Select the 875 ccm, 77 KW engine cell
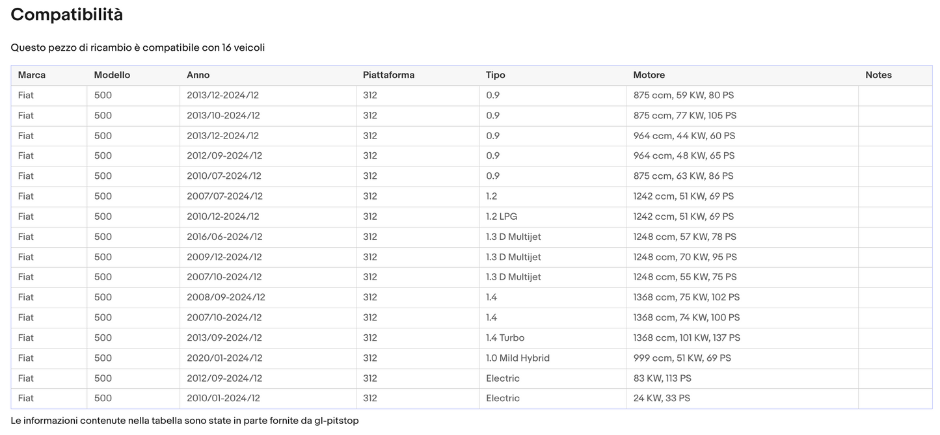This screenshot has width=940, height=435. click(684, 115)
